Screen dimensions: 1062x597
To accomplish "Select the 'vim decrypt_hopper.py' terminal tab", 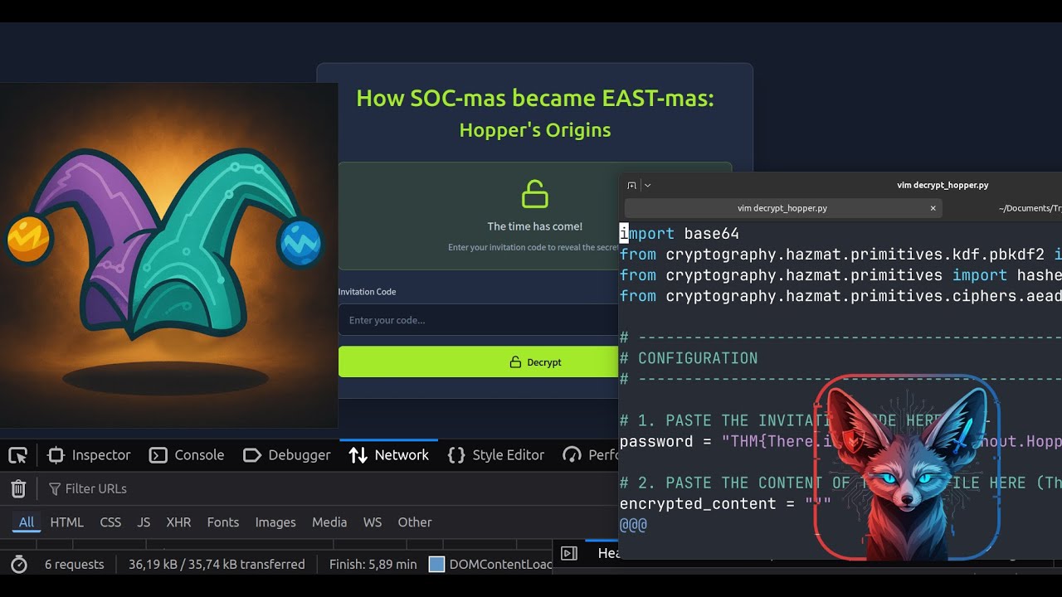I will coord(782,208).
